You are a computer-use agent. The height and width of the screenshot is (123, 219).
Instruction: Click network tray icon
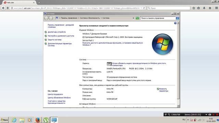click(199, 120)
